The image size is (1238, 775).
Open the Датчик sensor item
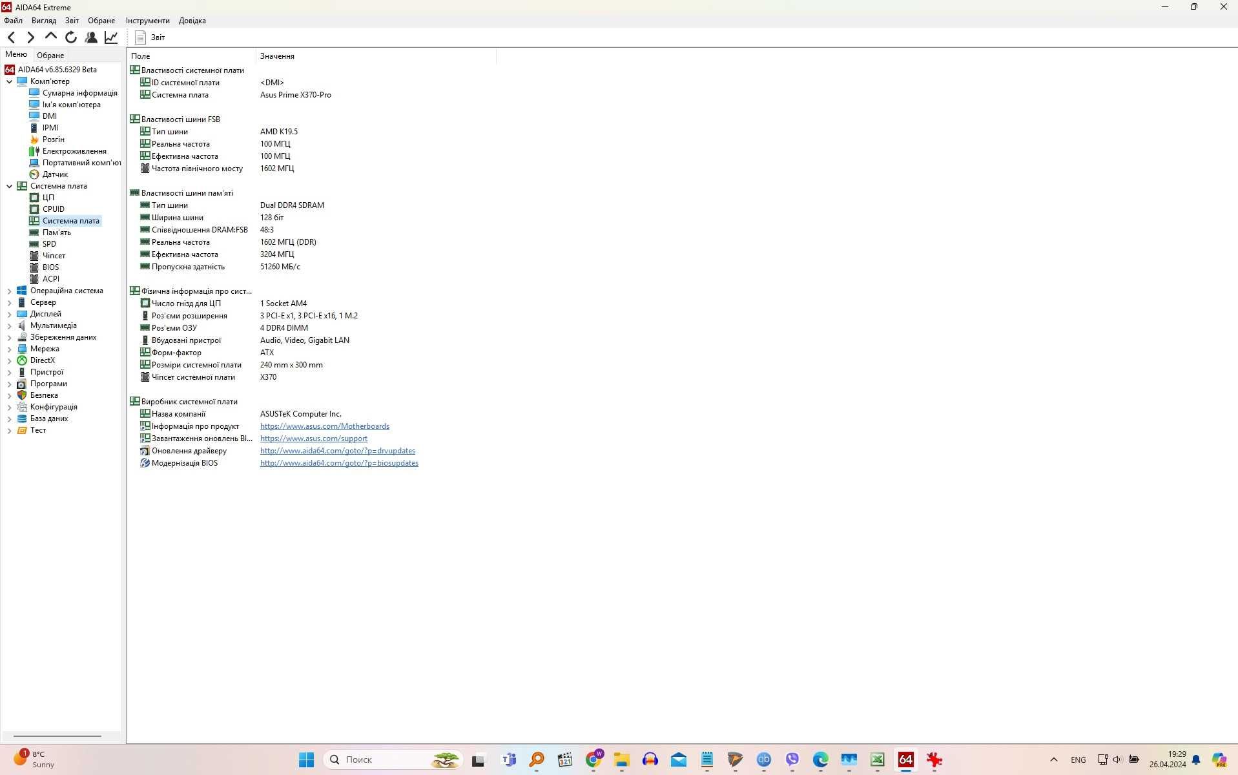coord(55,174)
